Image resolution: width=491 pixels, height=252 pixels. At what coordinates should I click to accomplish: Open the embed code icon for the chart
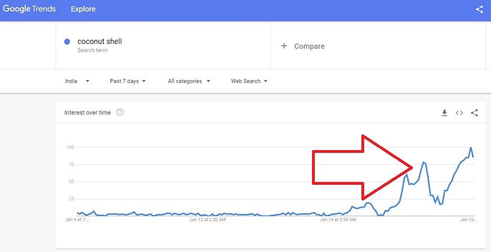point(460,113)
